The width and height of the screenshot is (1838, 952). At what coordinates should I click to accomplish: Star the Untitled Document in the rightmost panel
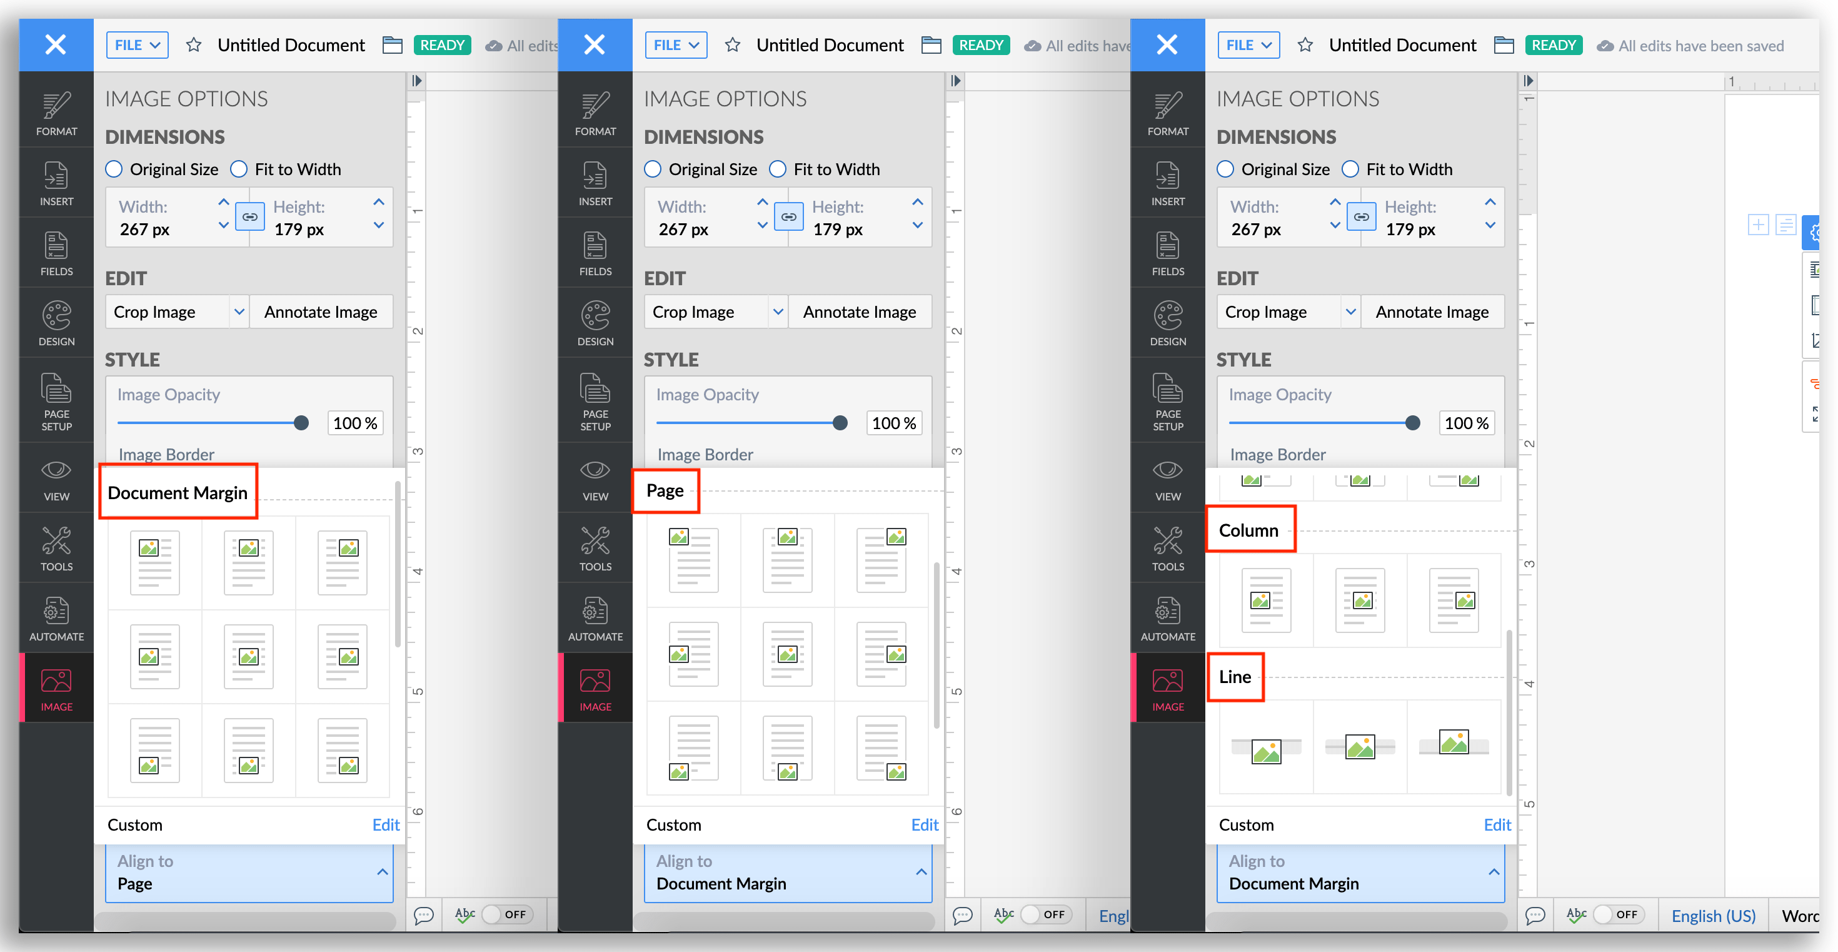coord(1305,45)
